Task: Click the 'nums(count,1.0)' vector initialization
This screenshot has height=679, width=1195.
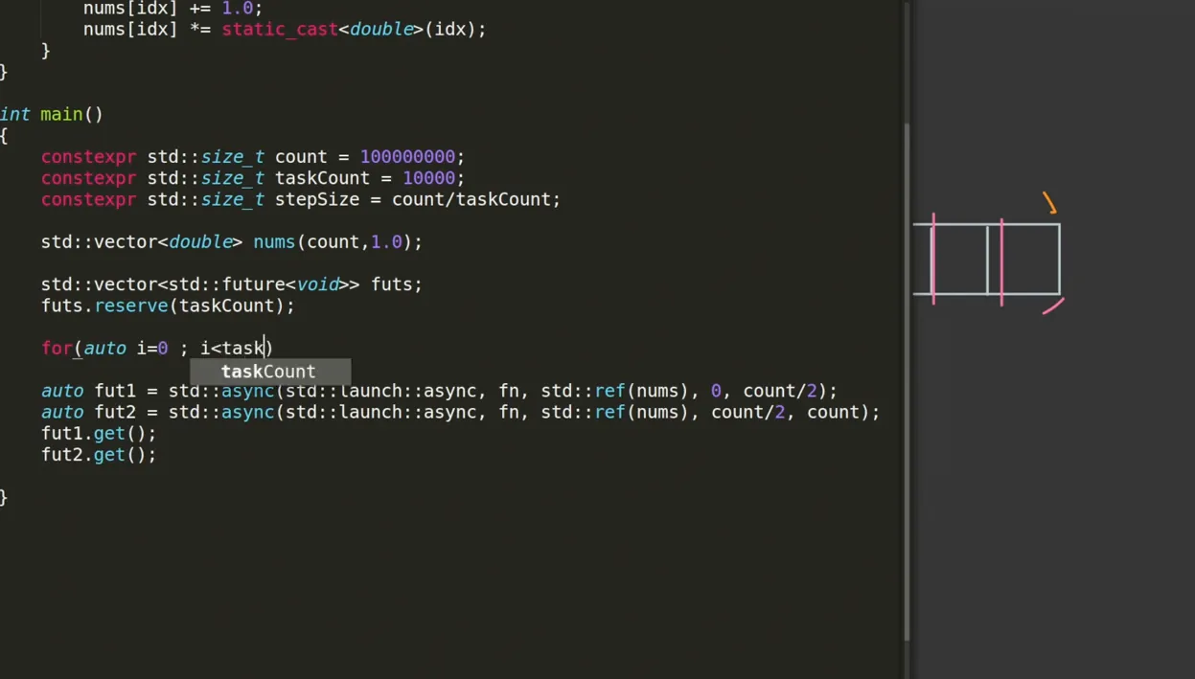Action: pos(333,241)
